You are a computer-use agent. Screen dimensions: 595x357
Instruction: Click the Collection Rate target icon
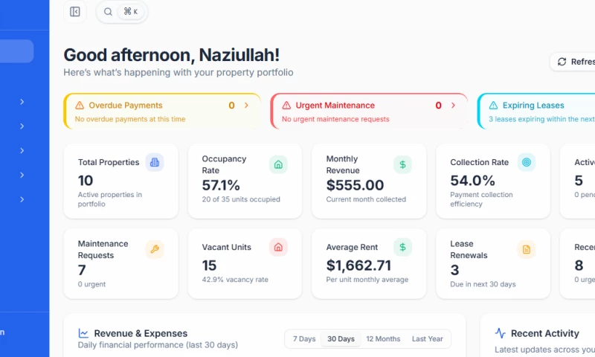pyautogui.click(x=527, y=162)
